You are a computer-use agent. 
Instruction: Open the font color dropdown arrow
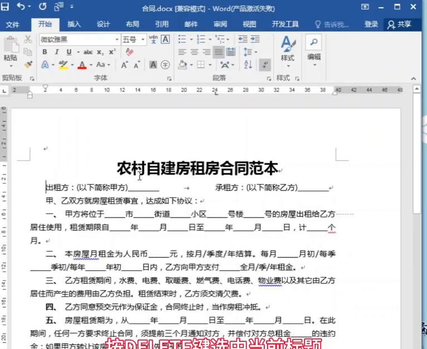point(91,65)
